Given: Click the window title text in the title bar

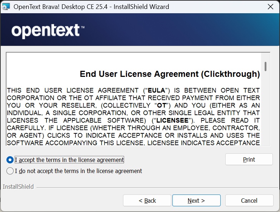Looking at the screenshot, I should pyautogui.click(x=91, y=7).
